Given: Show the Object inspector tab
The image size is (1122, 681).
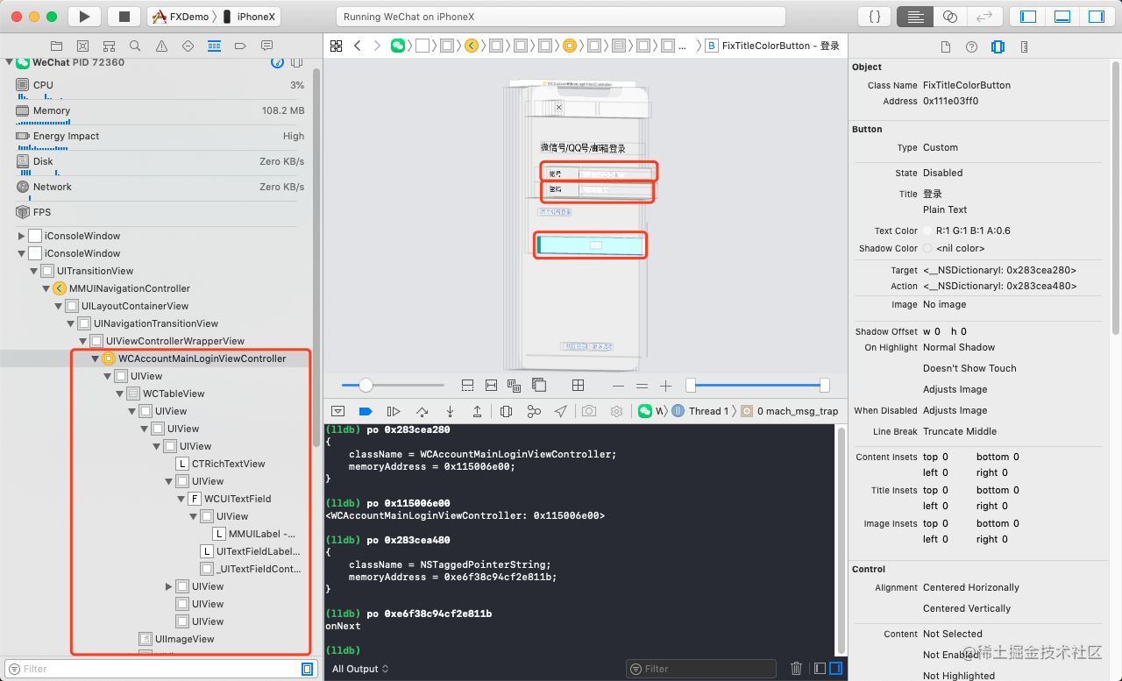Looking at the screenshot, I should pos(998,47).
